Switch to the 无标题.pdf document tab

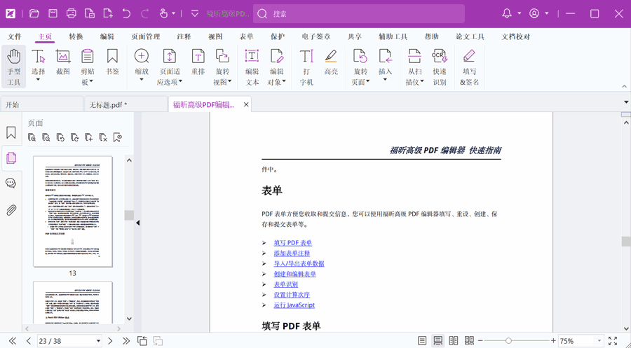coord(126,104)
